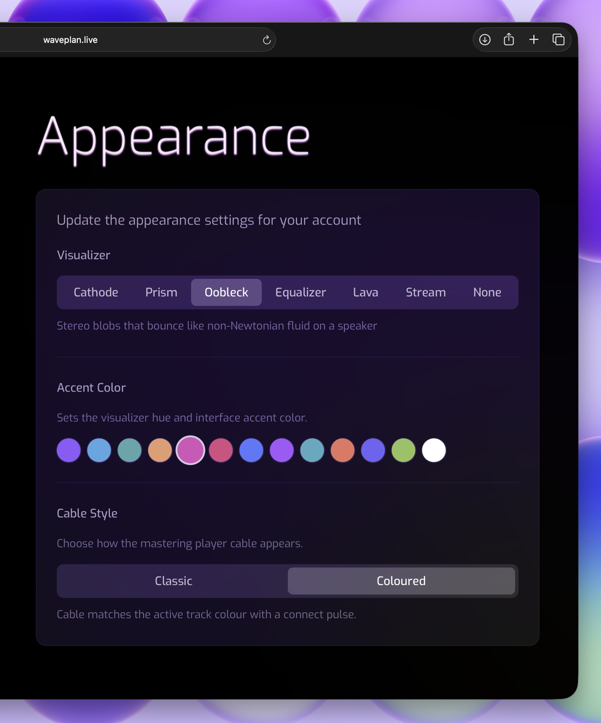Show the tab overview icon
Viewport: 601px width, 723px height.
click(558, 40)
